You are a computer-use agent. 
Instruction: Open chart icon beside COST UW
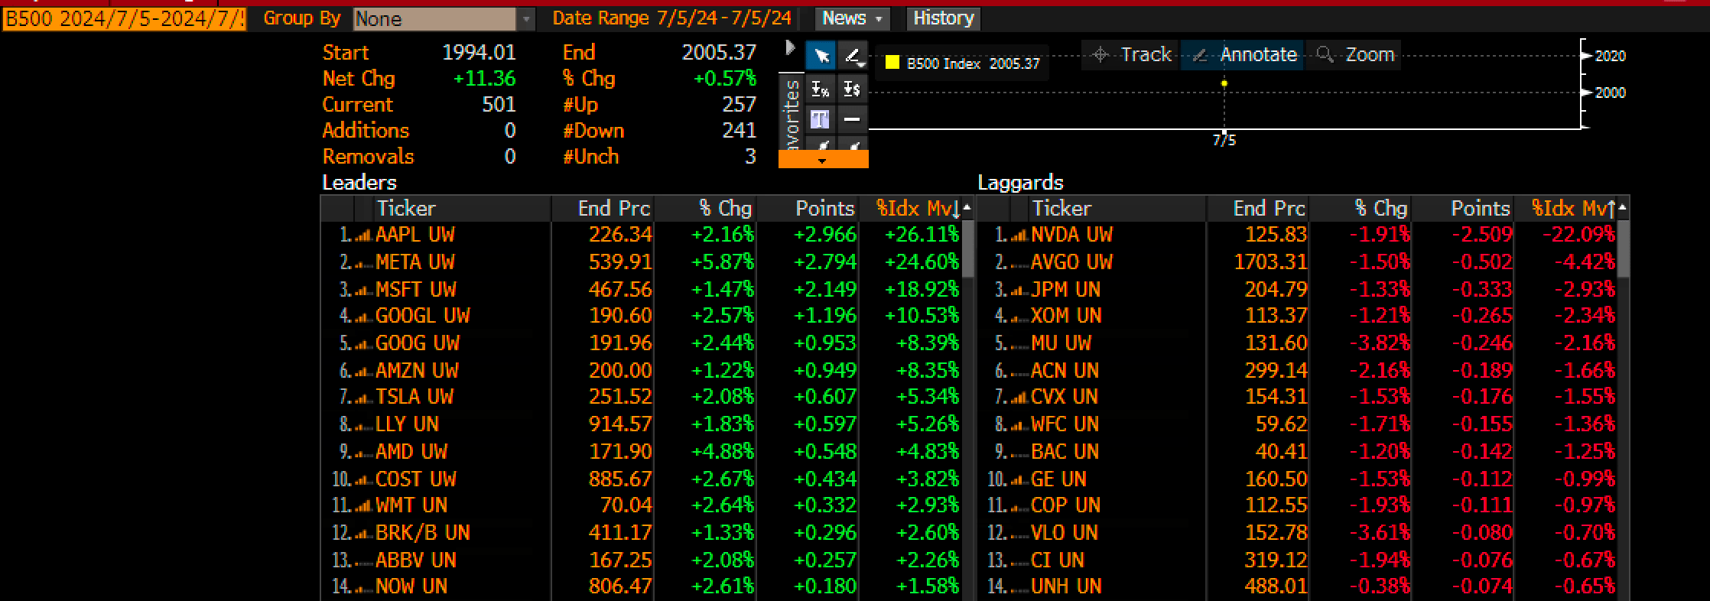pos(363,480)
